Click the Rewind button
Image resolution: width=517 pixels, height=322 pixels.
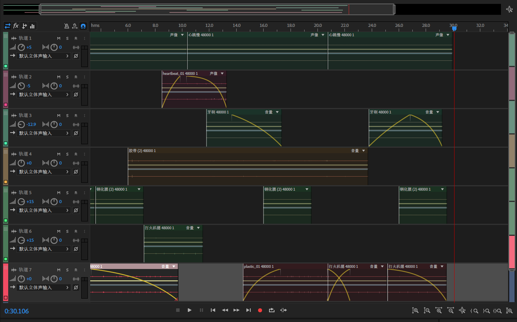pyautogui.click(x=225, y=310)
